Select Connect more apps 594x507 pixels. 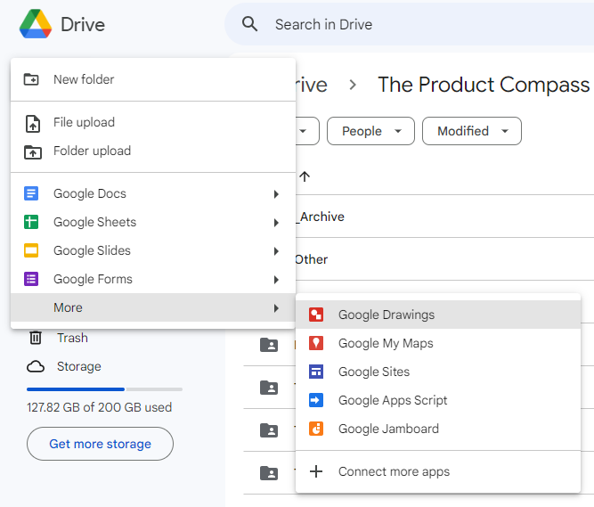click(x=438, y=471)
